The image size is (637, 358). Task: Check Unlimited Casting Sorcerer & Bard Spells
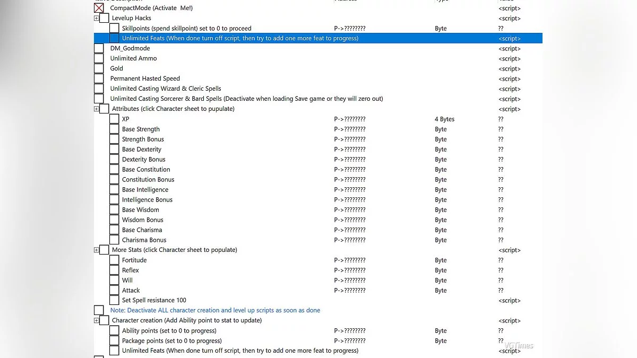click(99, 99)
